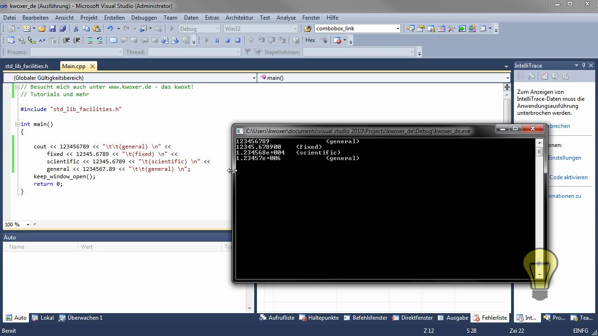Switch to the Lokal tab
The width and height of the screenshot is (598, 336).
pyautogui.click(x=43, y=318)
